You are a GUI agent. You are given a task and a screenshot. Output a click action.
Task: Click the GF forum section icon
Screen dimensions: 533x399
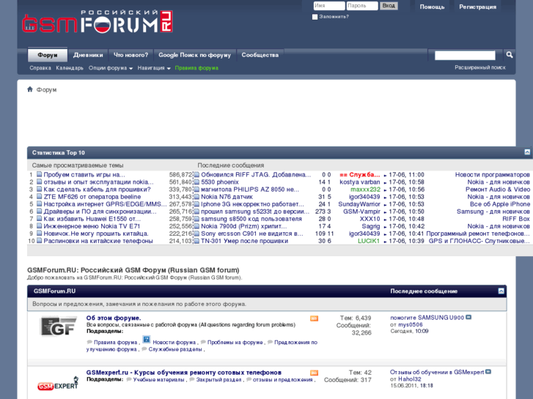tap(58, 327)
